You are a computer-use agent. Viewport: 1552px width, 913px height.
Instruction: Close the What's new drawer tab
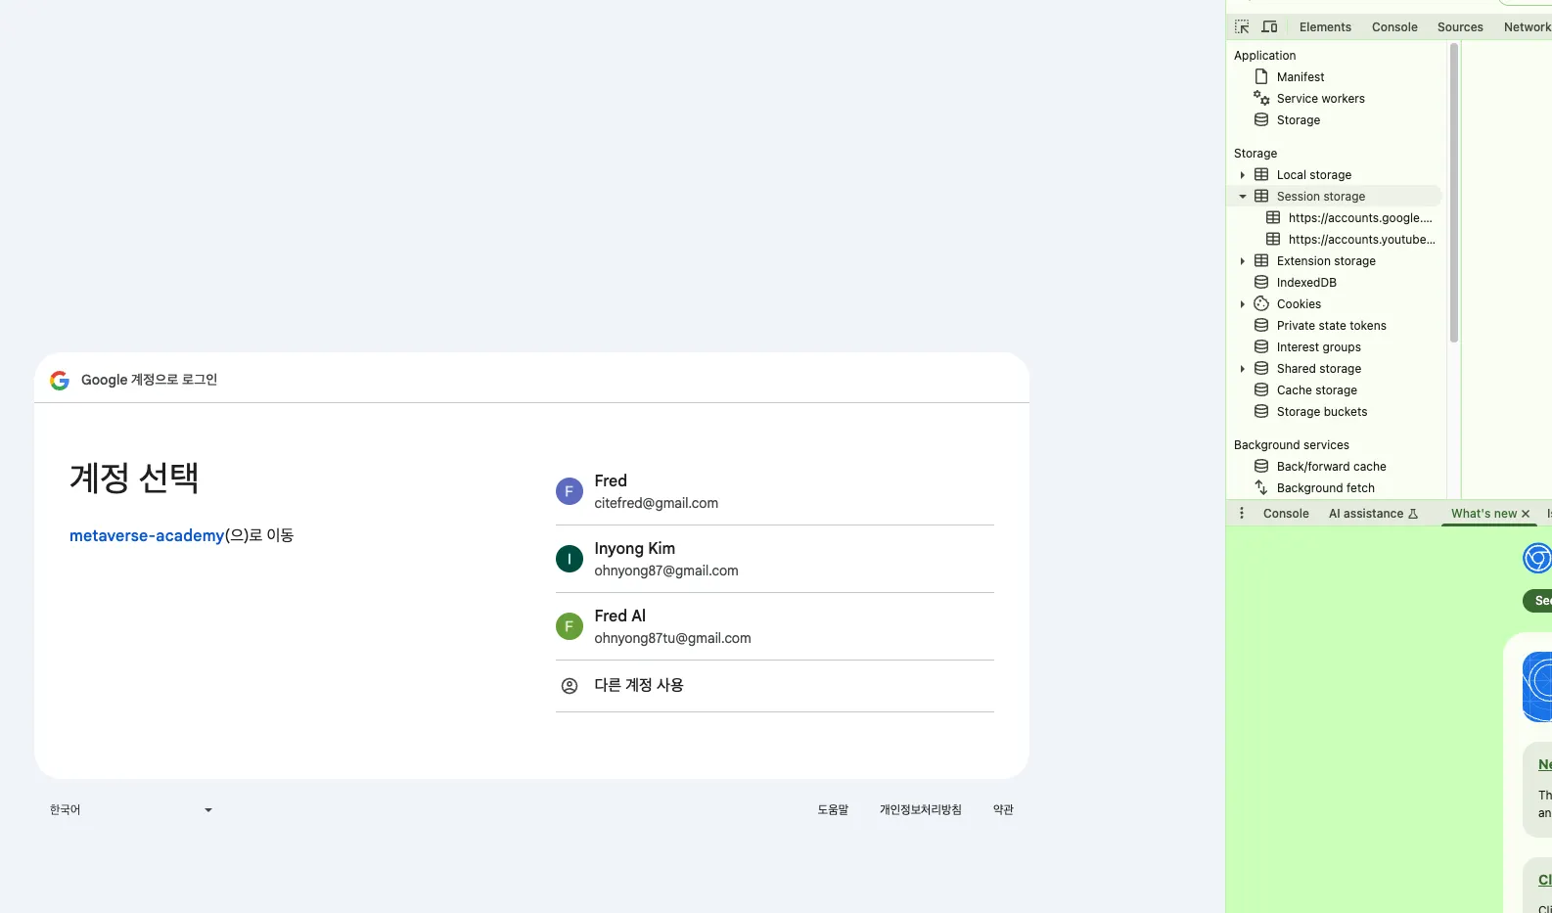pyautogui.click(x=1526, y=514)
